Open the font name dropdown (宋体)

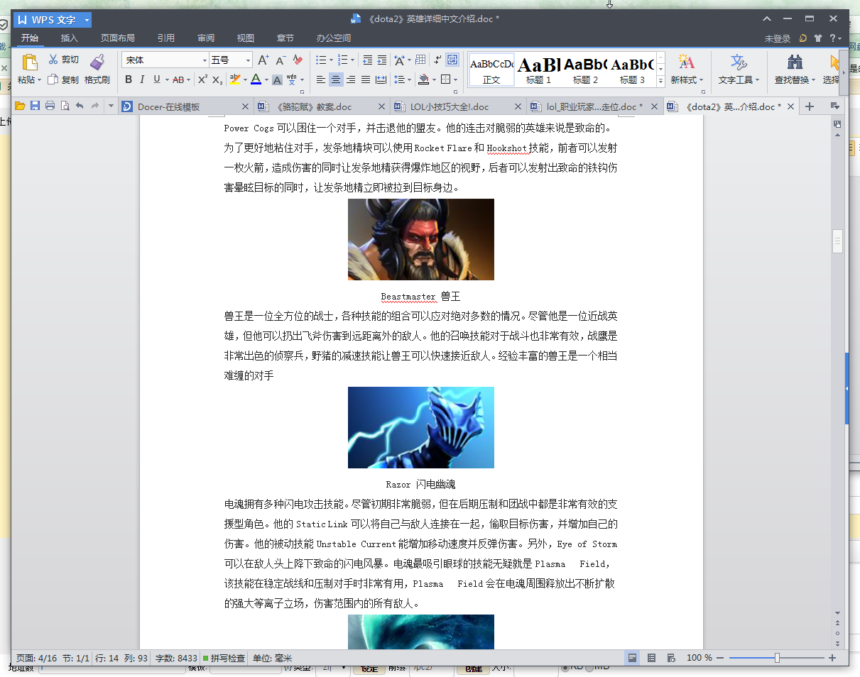205,60
